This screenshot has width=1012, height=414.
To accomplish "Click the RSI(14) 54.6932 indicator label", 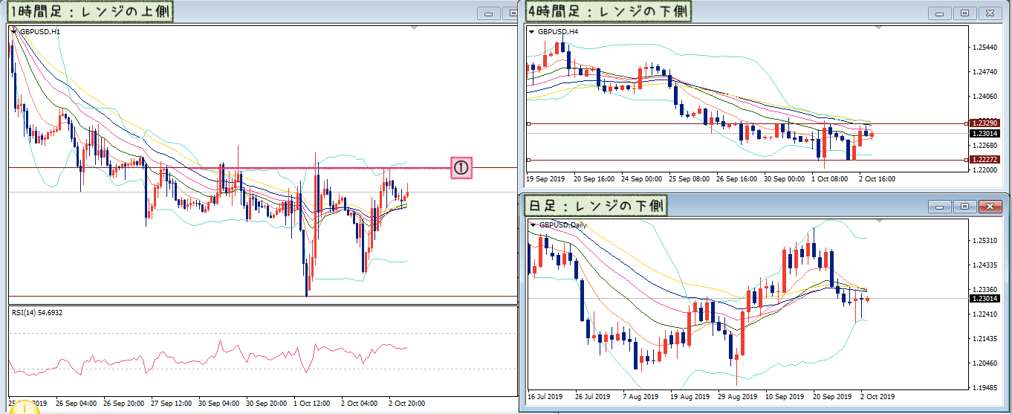I will (x=37, y=313).
